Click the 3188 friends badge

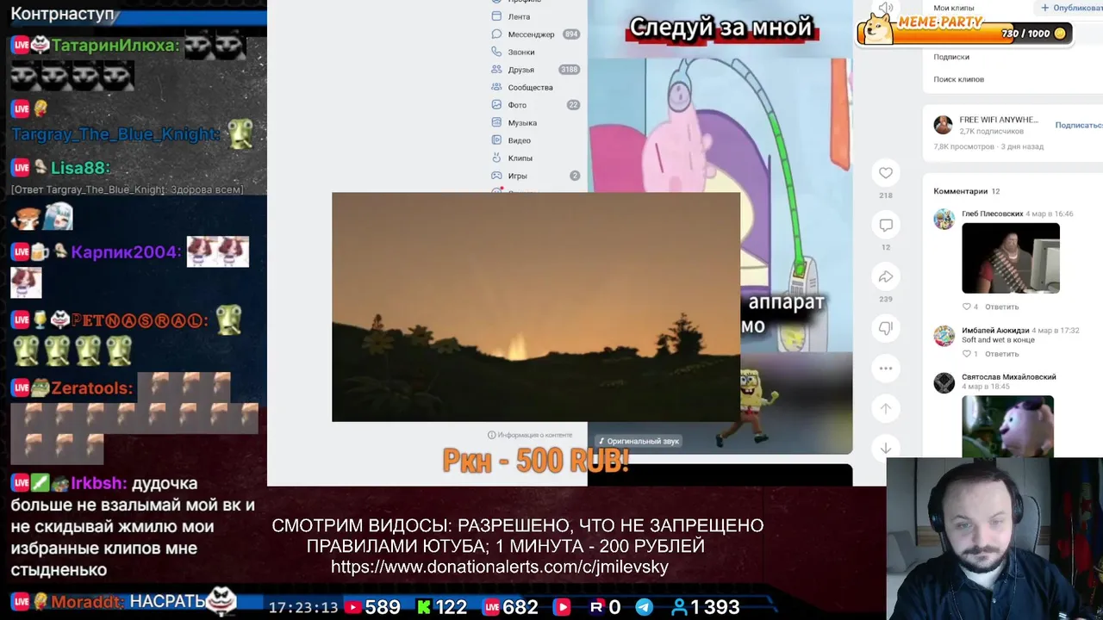[569, 70]
